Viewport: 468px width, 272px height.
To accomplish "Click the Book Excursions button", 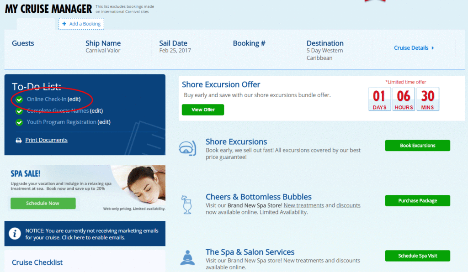I will 418,146.
